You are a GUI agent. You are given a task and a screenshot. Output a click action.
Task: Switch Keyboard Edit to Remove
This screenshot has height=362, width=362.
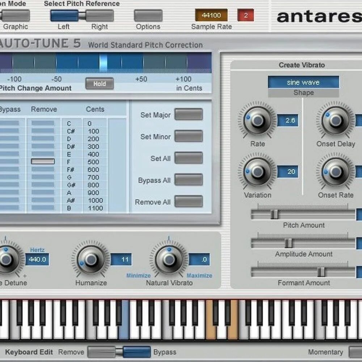[102, 352]
